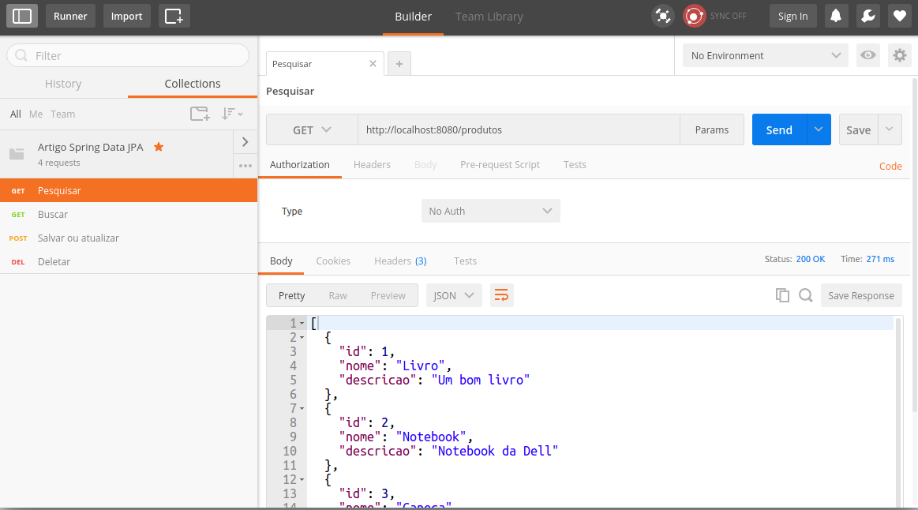918x510 pixels.
Task: Send the request with Send button
Action: (778, 129)
